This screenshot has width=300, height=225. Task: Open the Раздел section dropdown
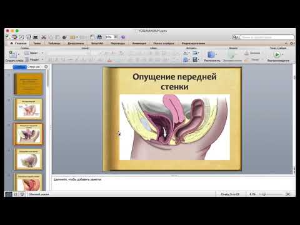pyautogui.click(x=34, y=60)
